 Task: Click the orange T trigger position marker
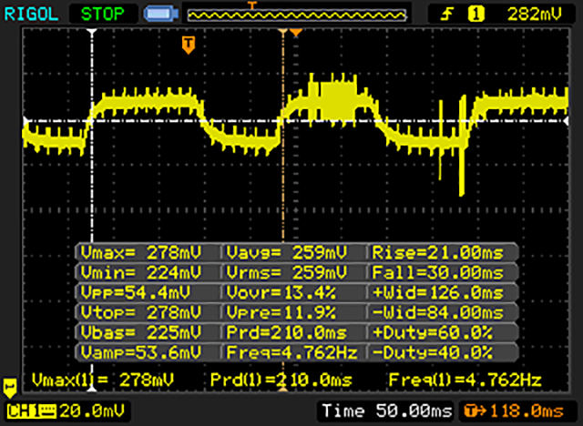[189, 44]
